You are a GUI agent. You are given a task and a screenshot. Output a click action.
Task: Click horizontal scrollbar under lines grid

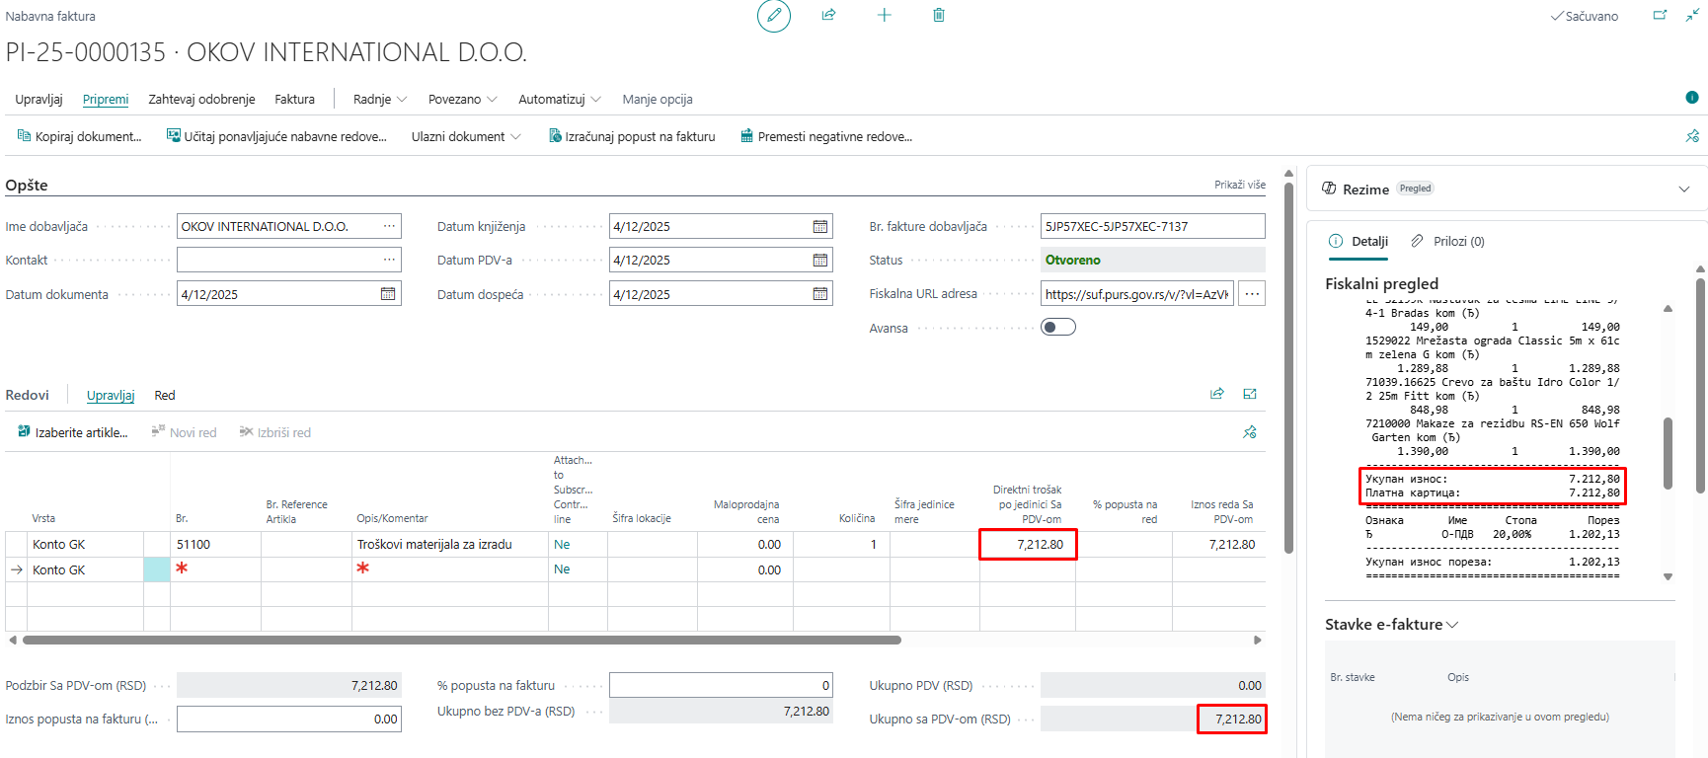coord(461,641)
